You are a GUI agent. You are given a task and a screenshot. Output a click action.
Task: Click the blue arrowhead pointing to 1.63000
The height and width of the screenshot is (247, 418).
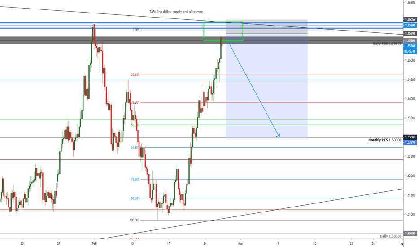[279, 136]
